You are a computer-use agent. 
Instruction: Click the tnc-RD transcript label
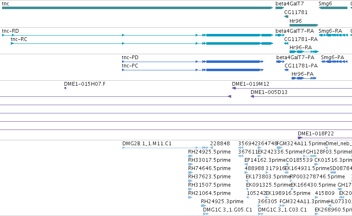pyautogui.click(x=10, y=31)
